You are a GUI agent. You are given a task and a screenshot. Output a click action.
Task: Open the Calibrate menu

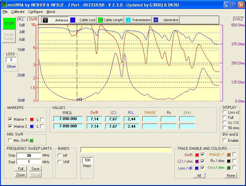point(18,12)
